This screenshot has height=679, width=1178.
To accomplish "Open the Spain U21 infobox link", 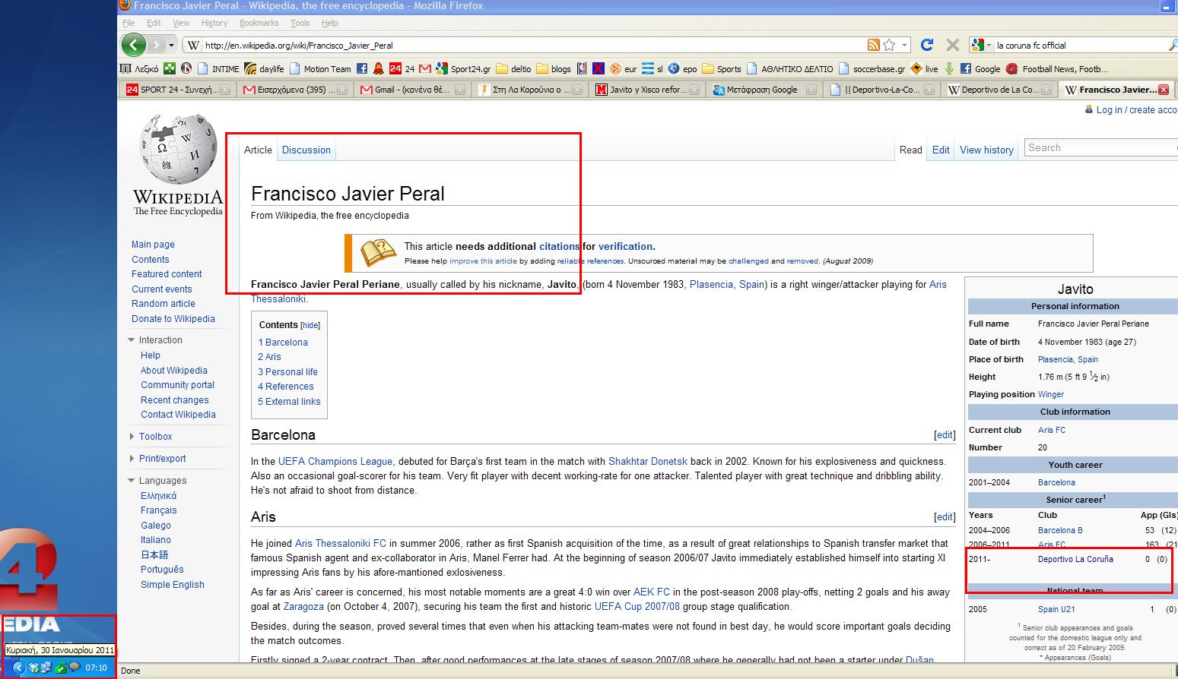I will (x=1056, y=609).
